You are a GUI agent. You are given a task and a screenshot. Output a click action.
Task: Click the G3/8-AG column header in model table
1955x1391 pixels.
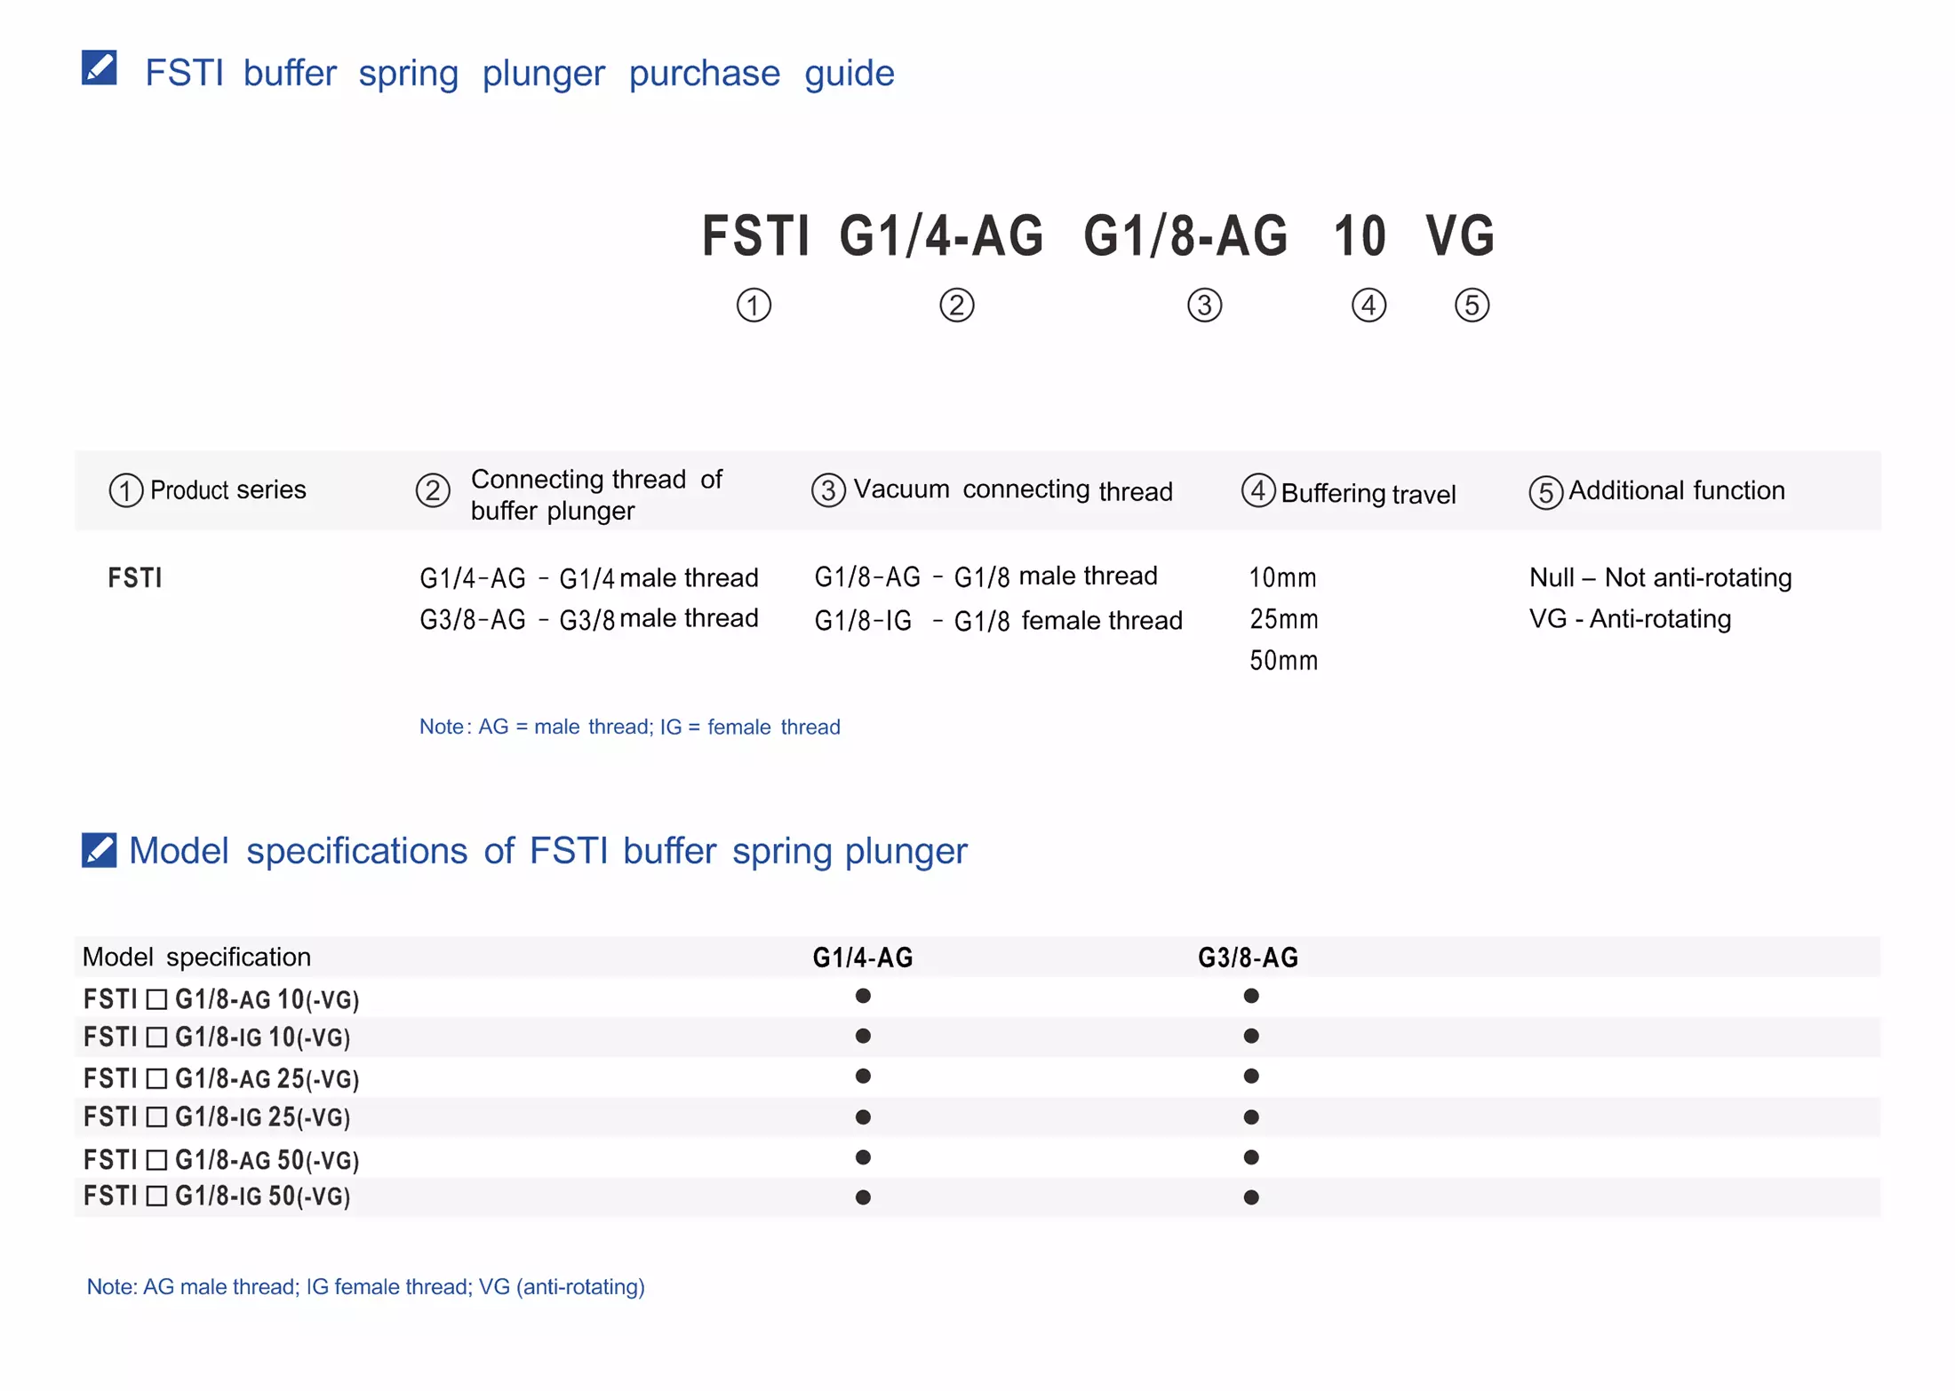coord(1248,958)
